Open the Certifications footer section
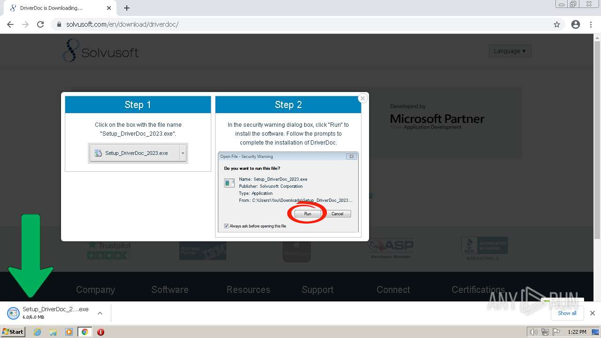Image resolution: width=601 pixels, height=338 pixels. 478,290
